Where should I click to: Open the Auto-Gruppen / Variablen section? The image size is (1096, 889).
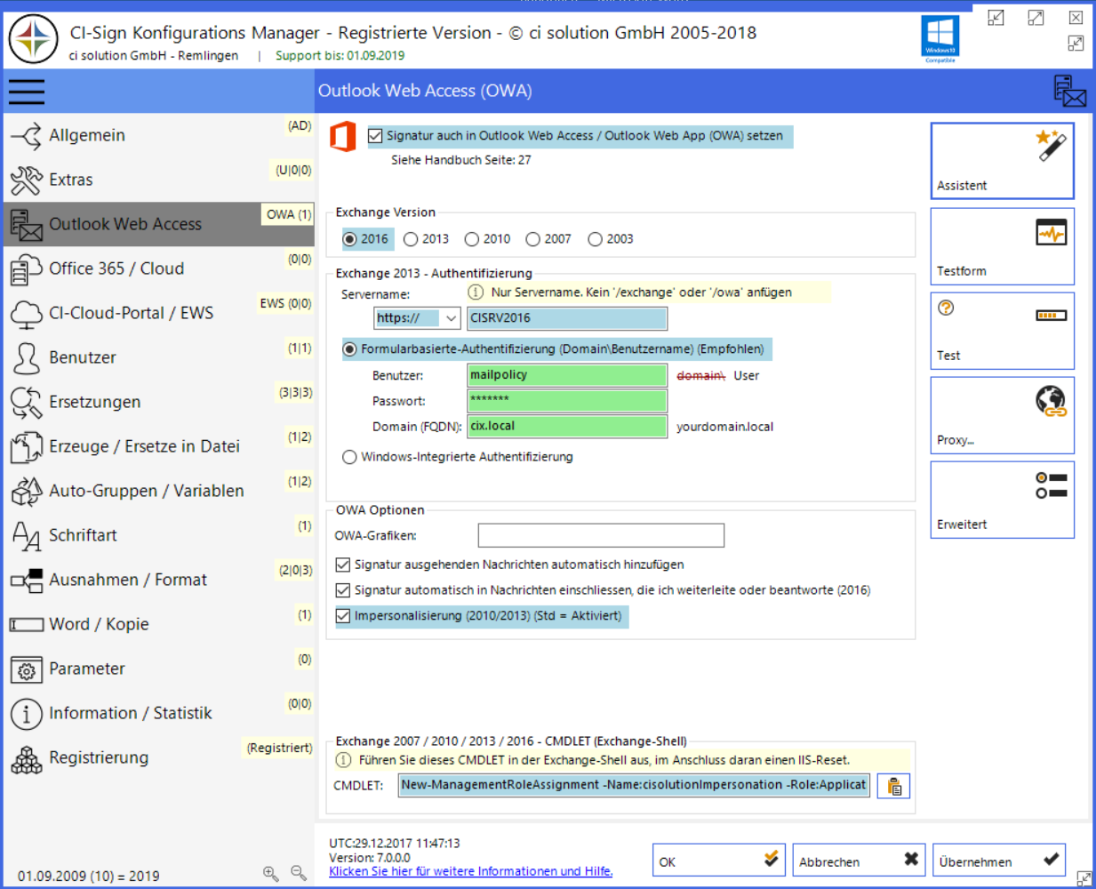pyautogui.click(x=146, y=491)
